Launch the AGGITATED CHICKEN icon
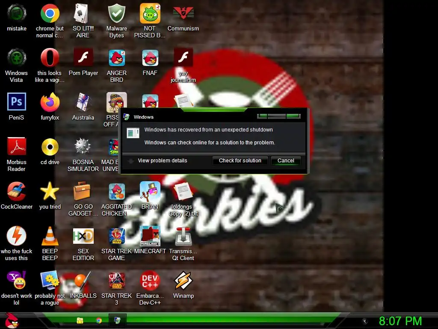This screenshot has height=329, width=438. pyautogui.click(x=116, y=192)
